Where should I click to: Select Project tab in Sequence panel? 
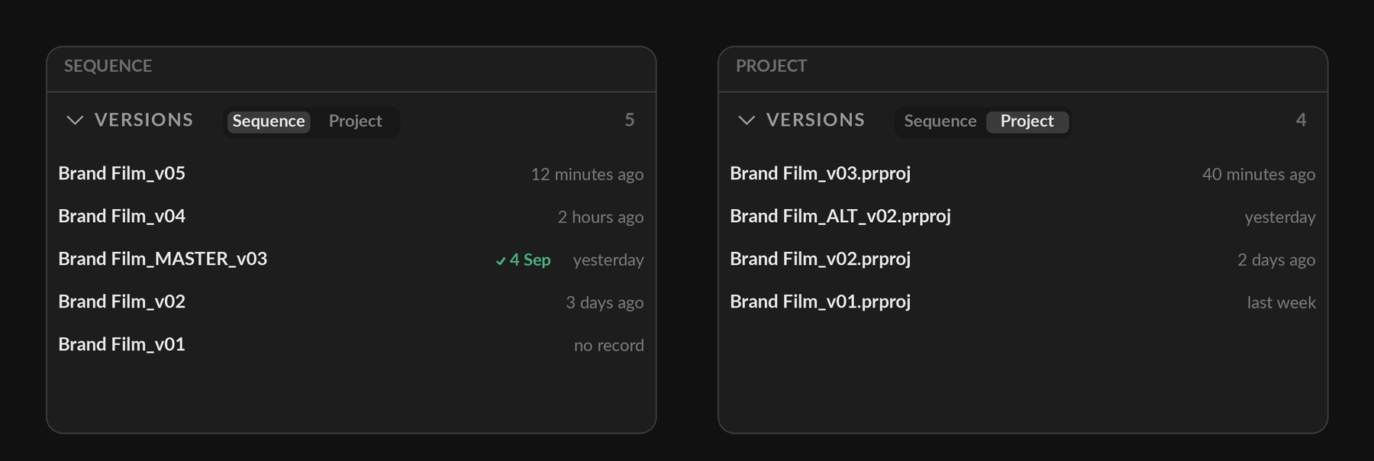[355, 121]
